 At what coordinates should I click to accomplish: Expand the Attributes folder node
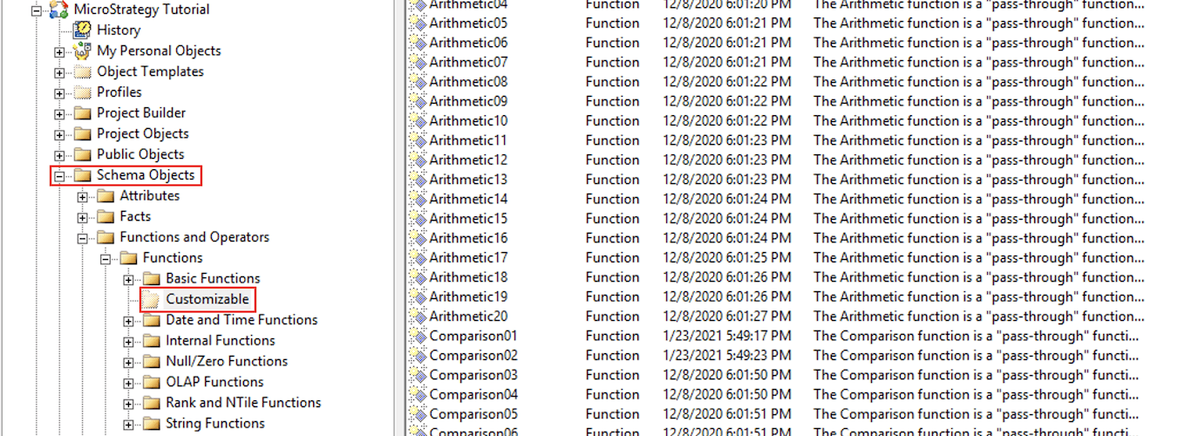click(83, 196)
